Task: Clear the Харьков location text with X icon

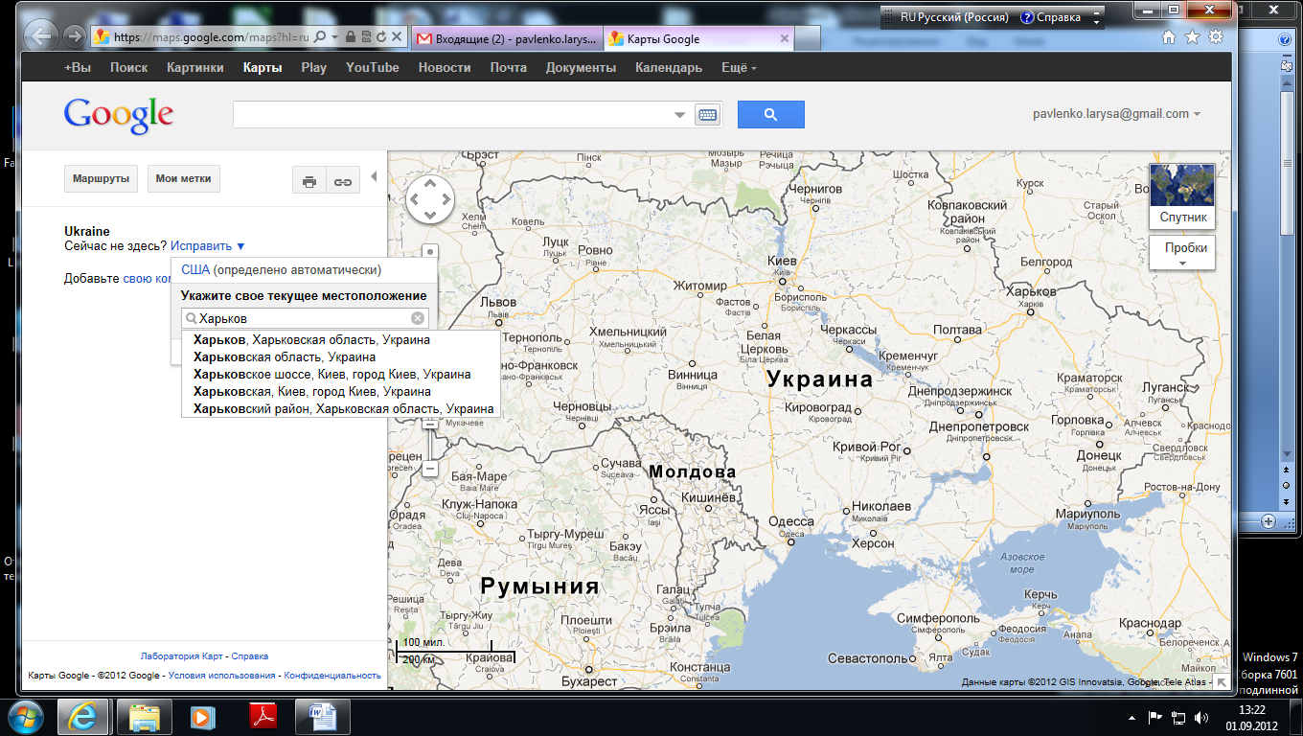Action: tap(418, 318)
